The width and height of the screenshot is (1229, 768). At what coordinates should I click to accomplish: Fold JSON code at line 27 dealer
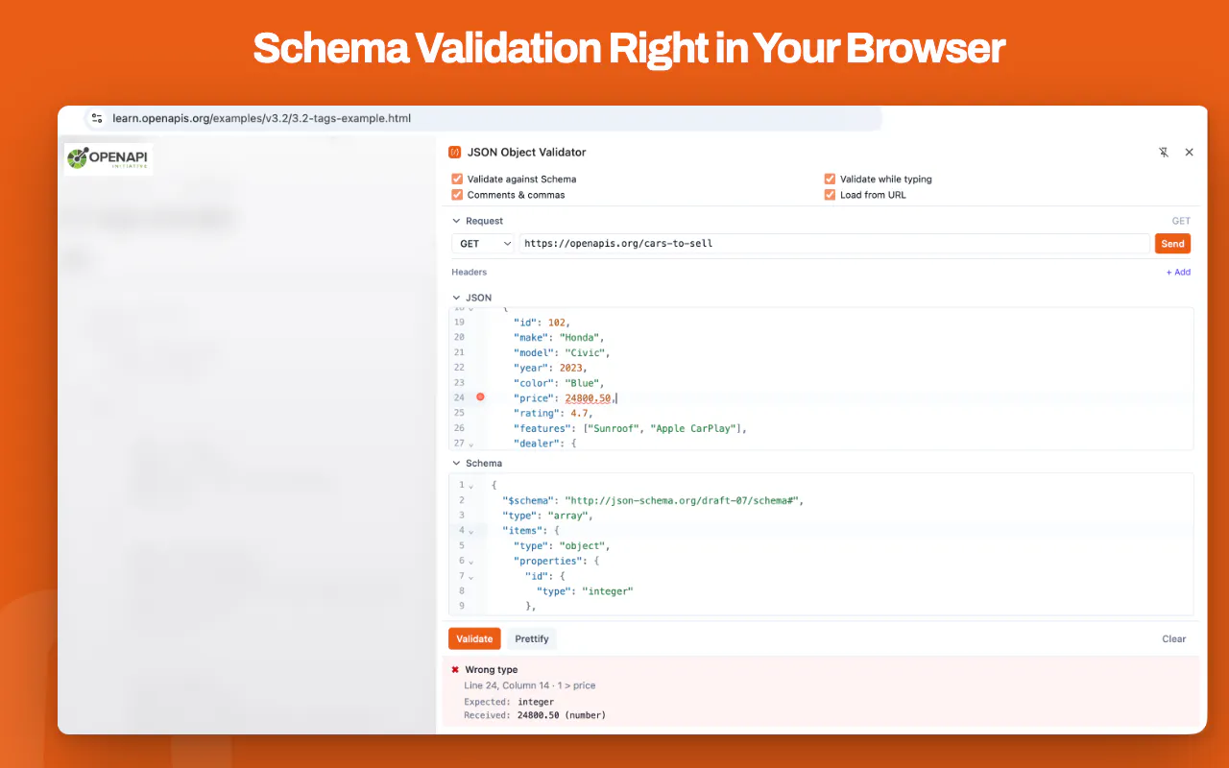pos(470,444)
